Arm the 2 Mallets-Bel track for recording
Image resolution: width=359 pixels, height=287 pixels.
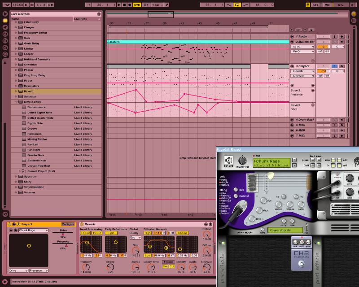click(x=341, y=42)
